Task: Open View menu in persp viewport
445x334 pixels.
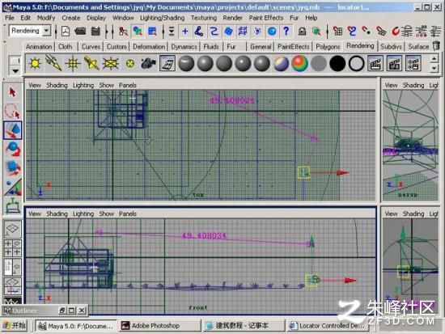Action: tap(391, 85)
